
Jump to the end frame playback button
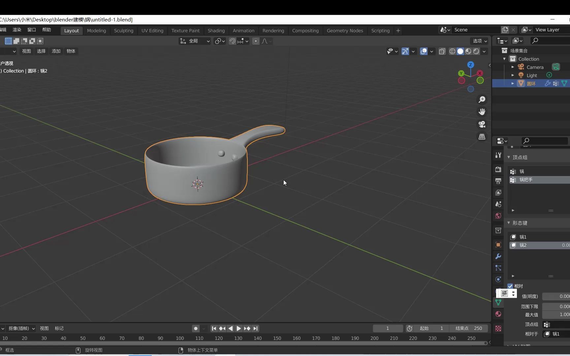pos(256,328)
